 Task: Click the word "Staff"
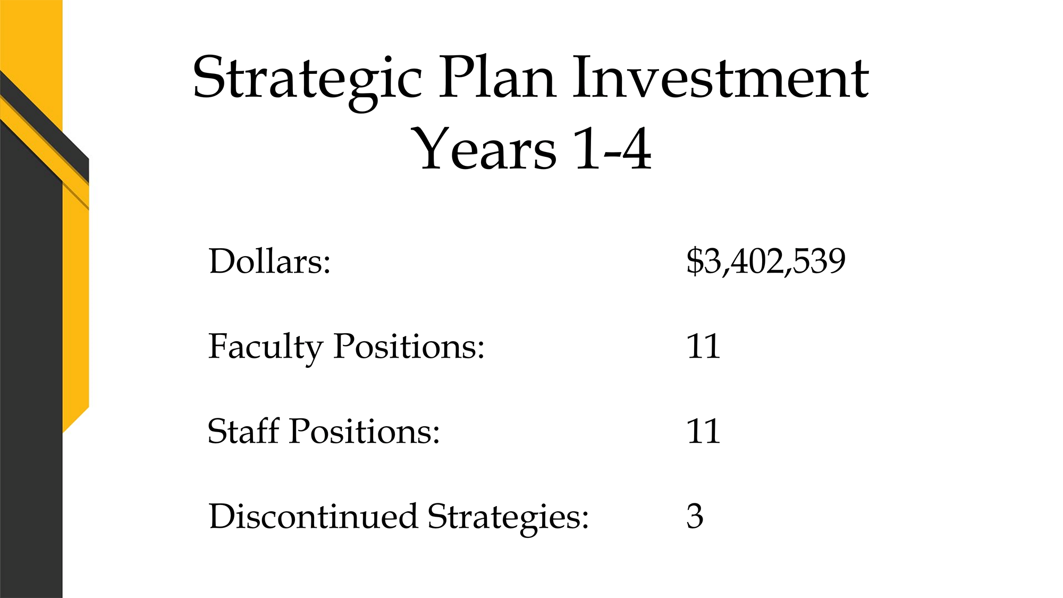pos(243,430)
